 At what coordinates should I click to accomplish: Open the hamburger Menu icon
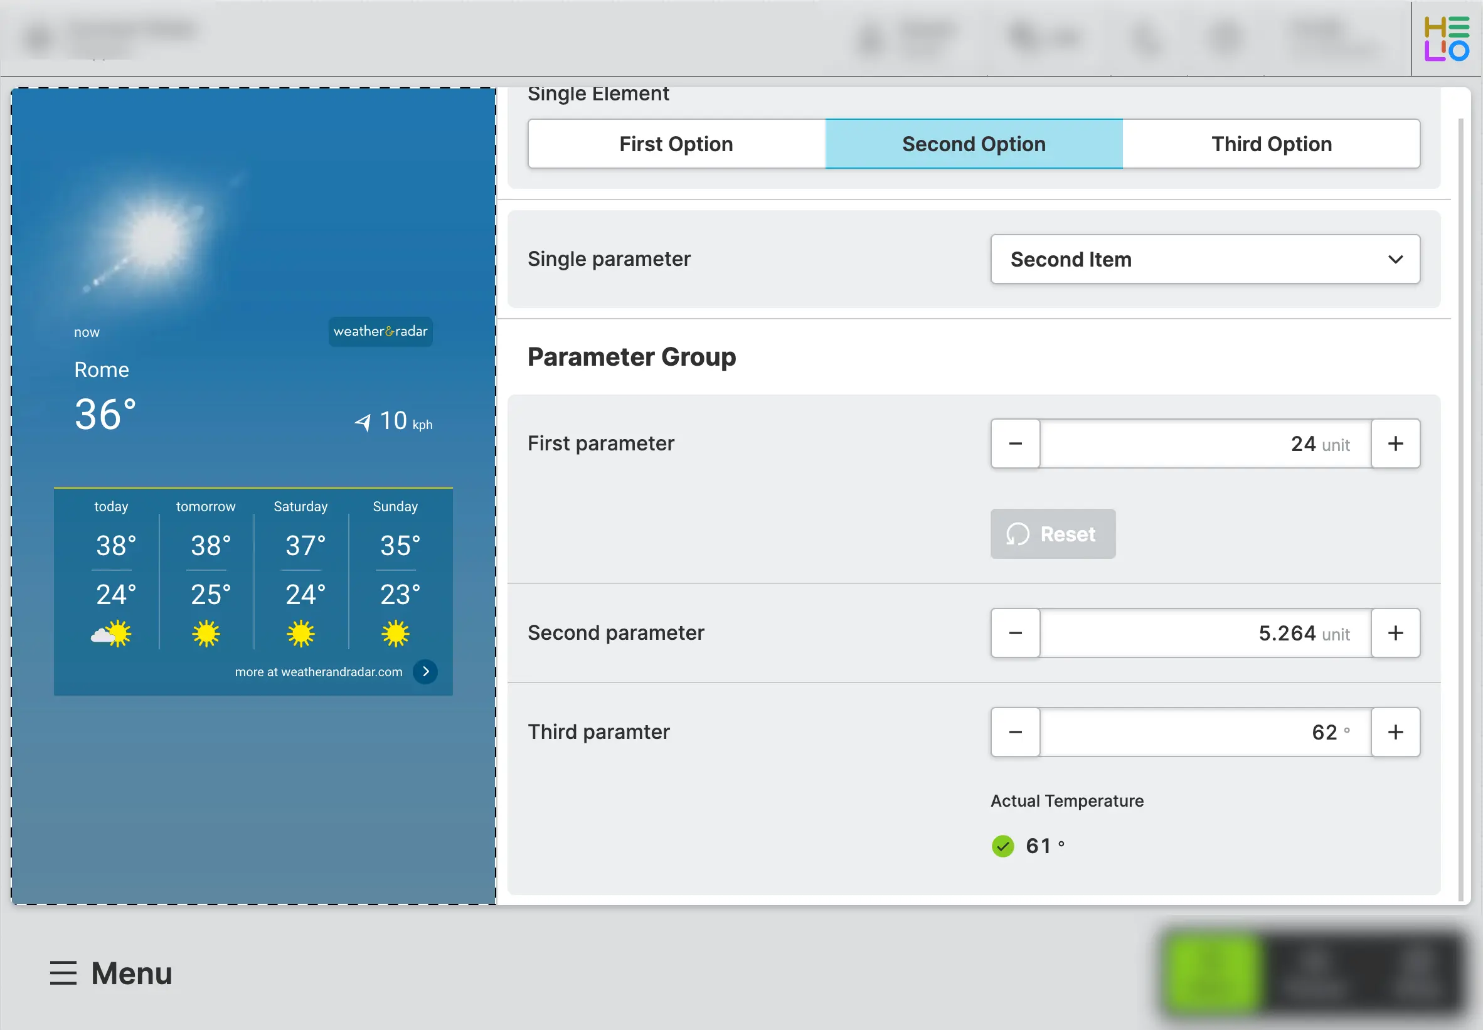click(63, 972)
